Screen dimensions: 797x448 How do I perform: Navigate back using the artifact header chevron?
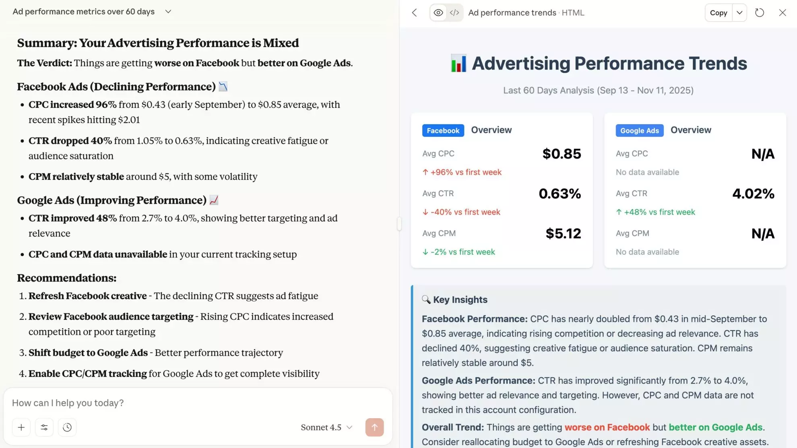[x=414, y=12]
